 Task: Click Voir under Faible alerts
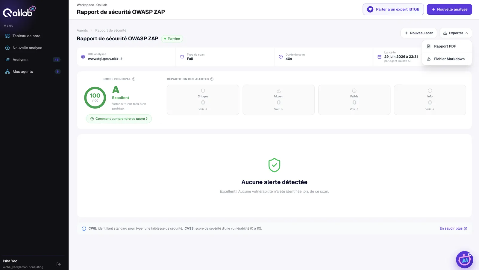(x=354, y=109)
